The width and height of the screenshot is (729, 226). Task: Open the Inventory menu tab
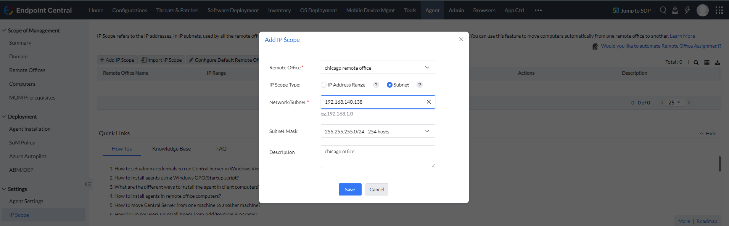[x=279, y=10]
